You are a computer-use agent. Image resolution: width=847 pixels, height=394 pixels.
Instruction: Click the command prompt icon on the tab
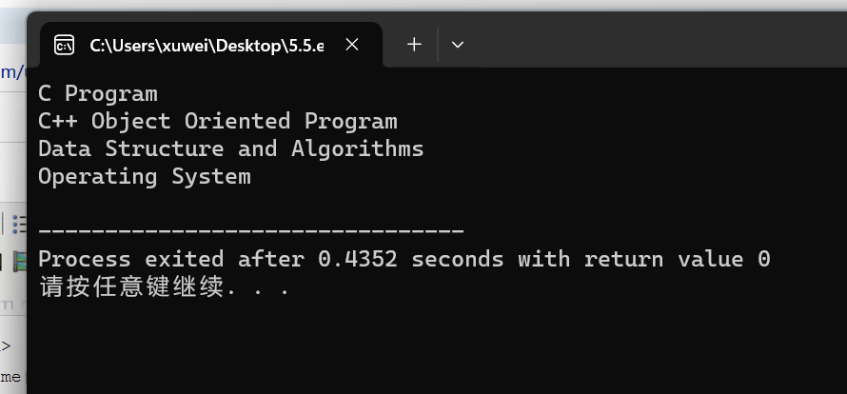(x=65, y=45)
